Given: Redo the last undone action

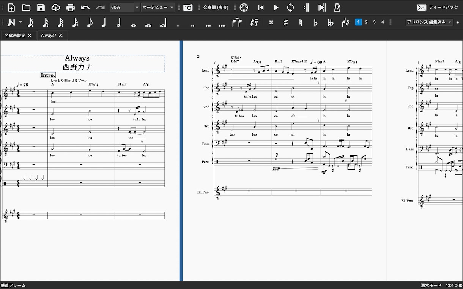Looking at the screenshot, I should [100, 8].
